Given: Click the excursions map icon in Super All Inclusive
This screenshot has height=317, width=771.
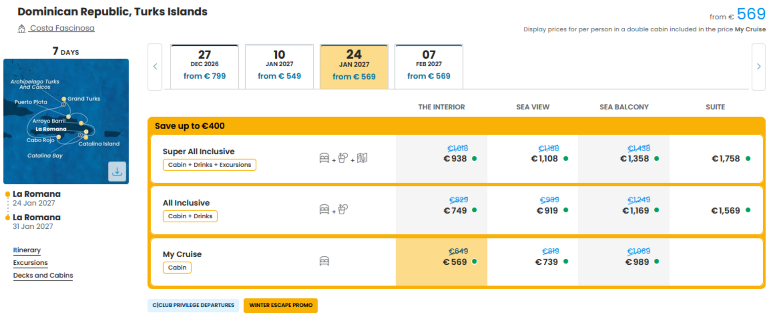Looking at the screenshot, I should [x=362, y=158].
